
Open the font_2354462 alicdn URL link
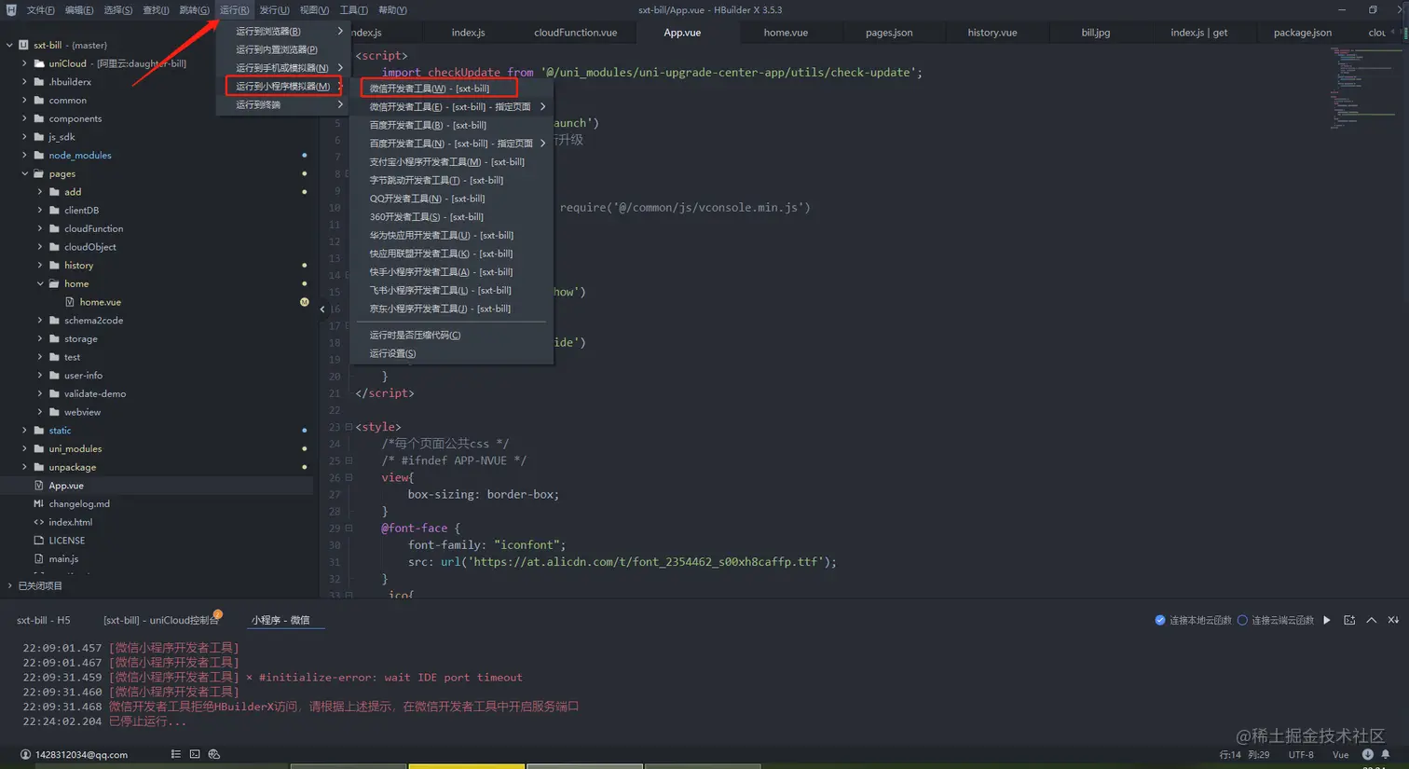tap(646, 562)
